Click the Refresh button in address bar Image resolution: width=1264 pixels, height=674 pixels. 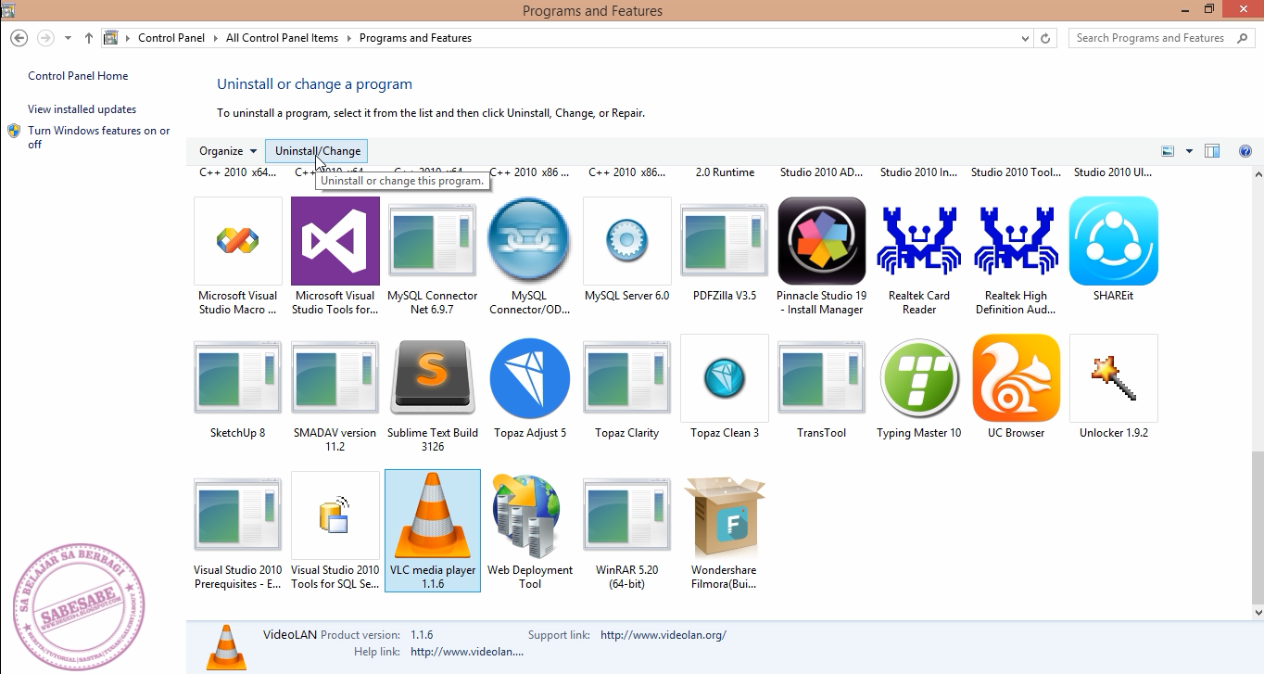coord(1046,38)
